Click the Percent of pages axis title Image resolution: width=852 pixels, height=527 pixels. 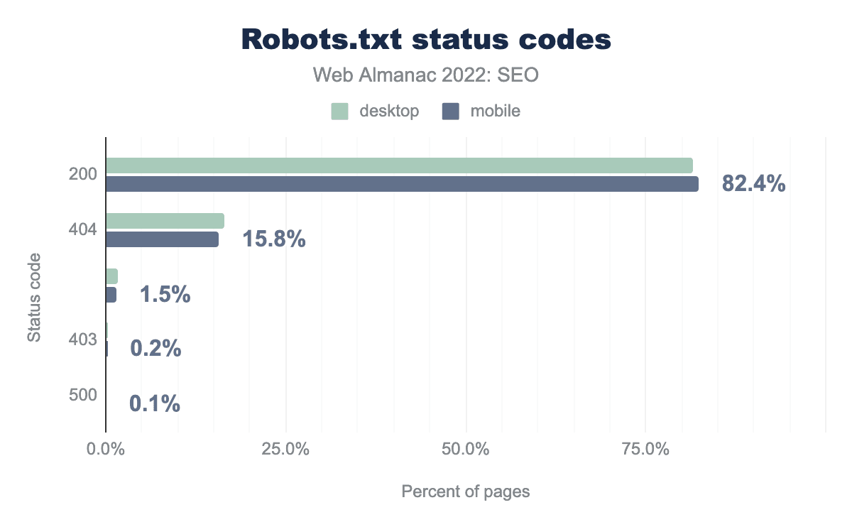click(x=466, y=491)
